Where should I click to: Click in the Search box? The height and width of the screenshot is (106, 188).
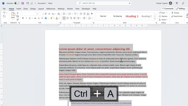pos(104,3)
